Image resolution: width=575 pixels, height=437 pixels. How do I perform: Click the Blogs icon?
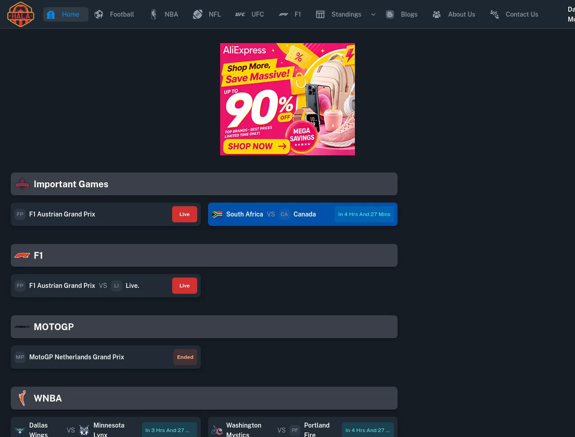pos(390,14)
